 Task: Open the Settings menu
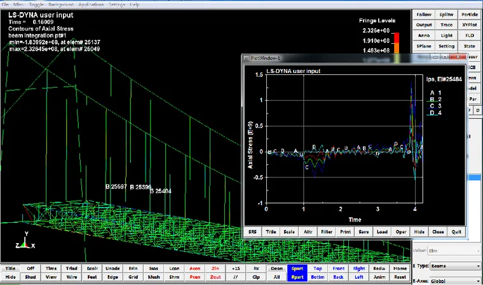[117, 4]
